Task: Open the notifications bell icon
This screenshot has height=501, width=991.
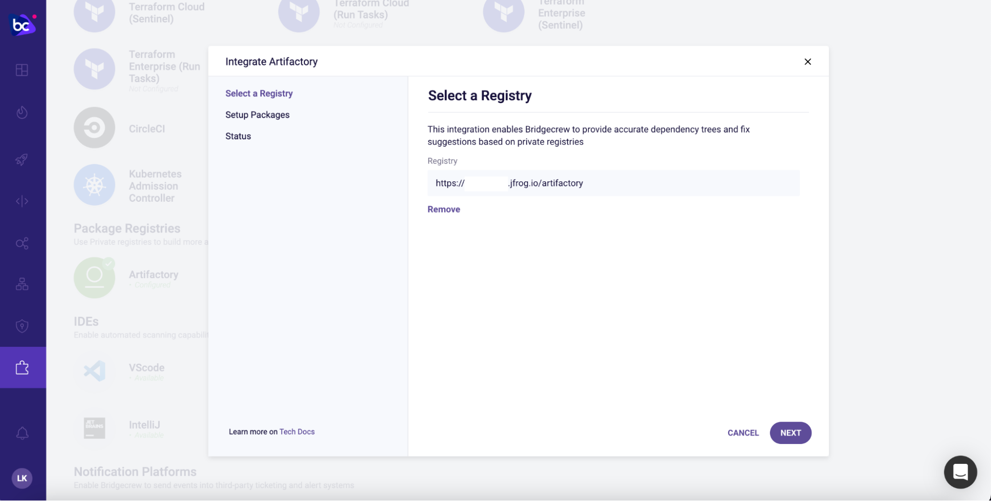Action: 22,433
